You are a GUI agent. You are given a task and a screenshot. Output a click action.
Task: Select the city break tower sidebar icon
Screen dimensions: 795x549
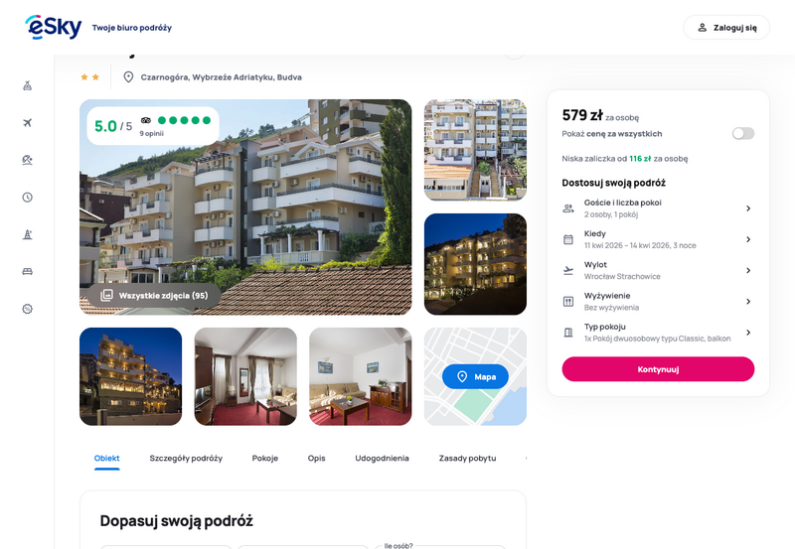tap(28, 234)
